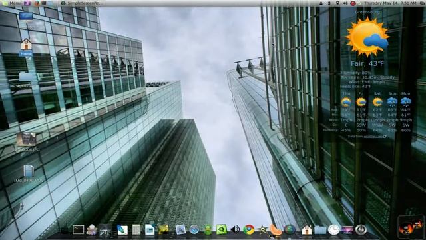Viewport: 426px width, 240px height.
Task: Launch Google Chrome from the dock
Action: pyautogui.click(x=248, y=229)
